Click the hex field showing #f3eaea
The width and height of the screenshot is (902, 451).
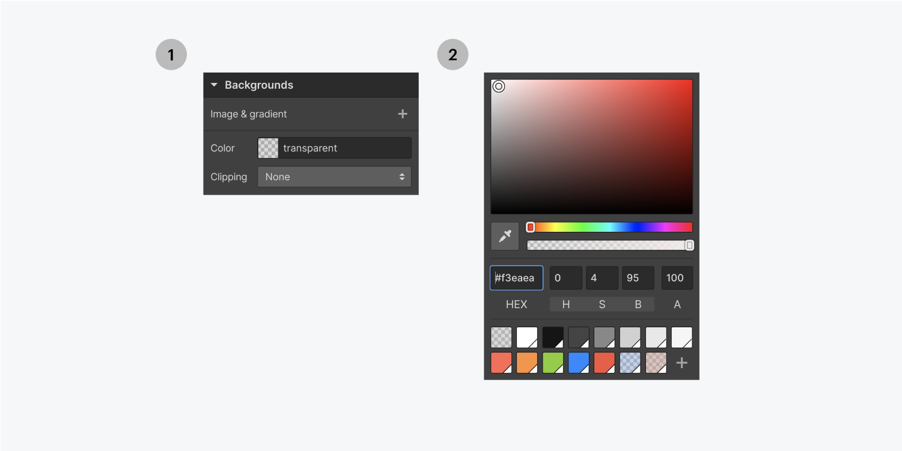click(516, 277)
